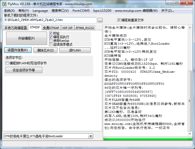This screenshot has height=149, width=195.
Task: Click log line 芯片内BootLoader版本号: 2.2
Action: coord(129,68)
